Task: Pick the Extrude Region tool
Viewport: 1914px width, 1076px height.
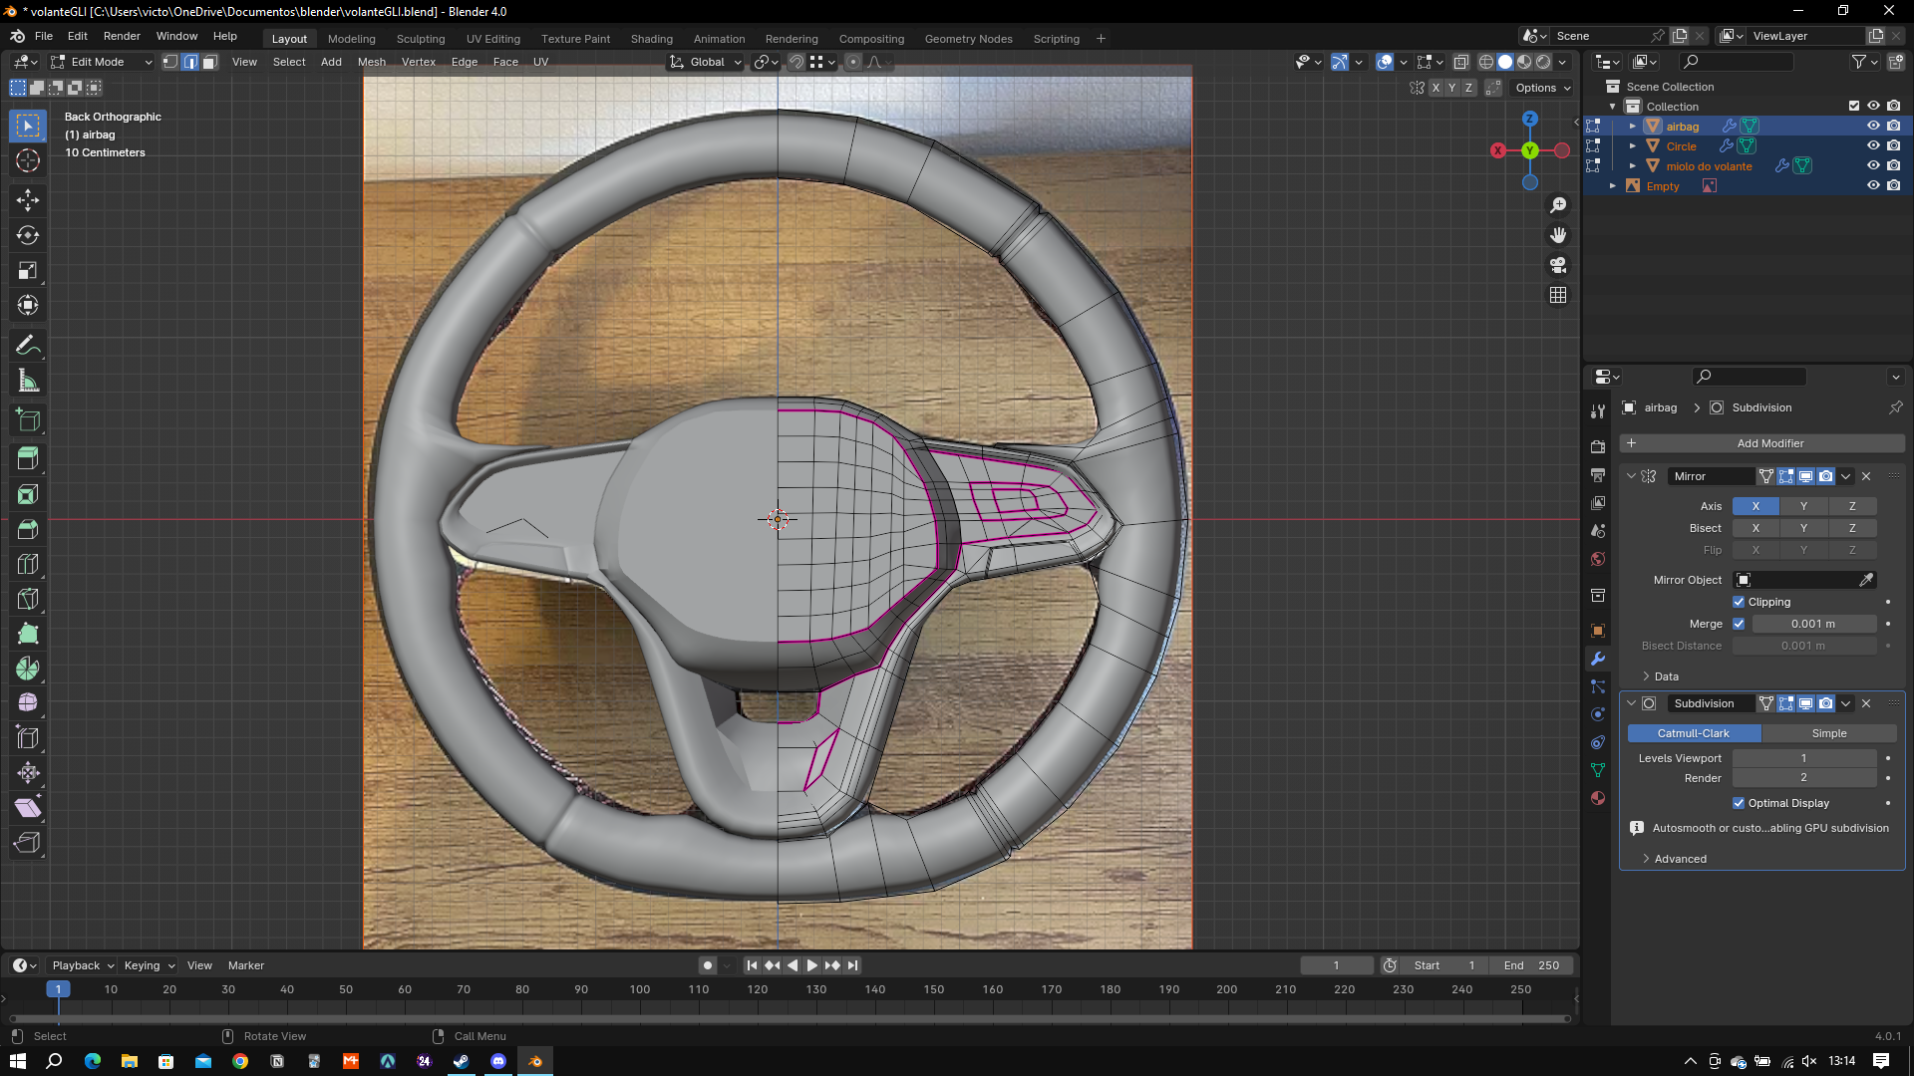Action: pos(28,459)
